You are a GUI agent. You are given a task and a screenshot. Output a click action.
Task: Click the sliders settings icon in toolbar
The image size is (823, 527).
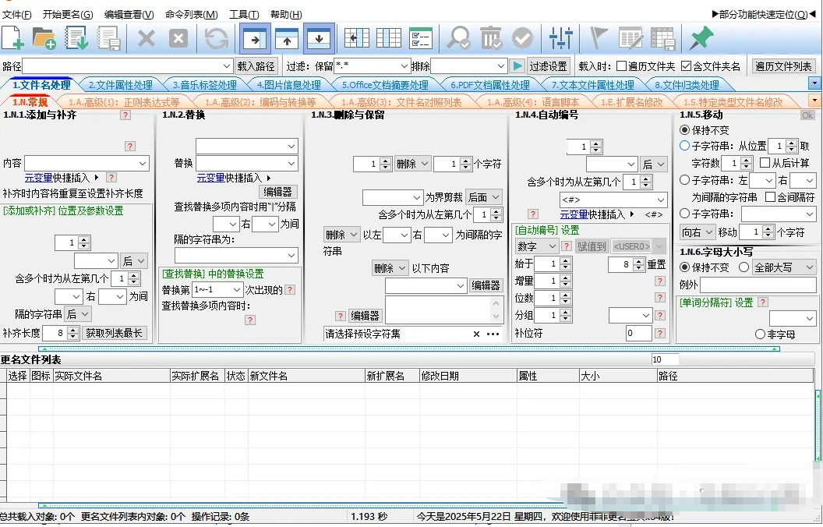pos(560,38)
